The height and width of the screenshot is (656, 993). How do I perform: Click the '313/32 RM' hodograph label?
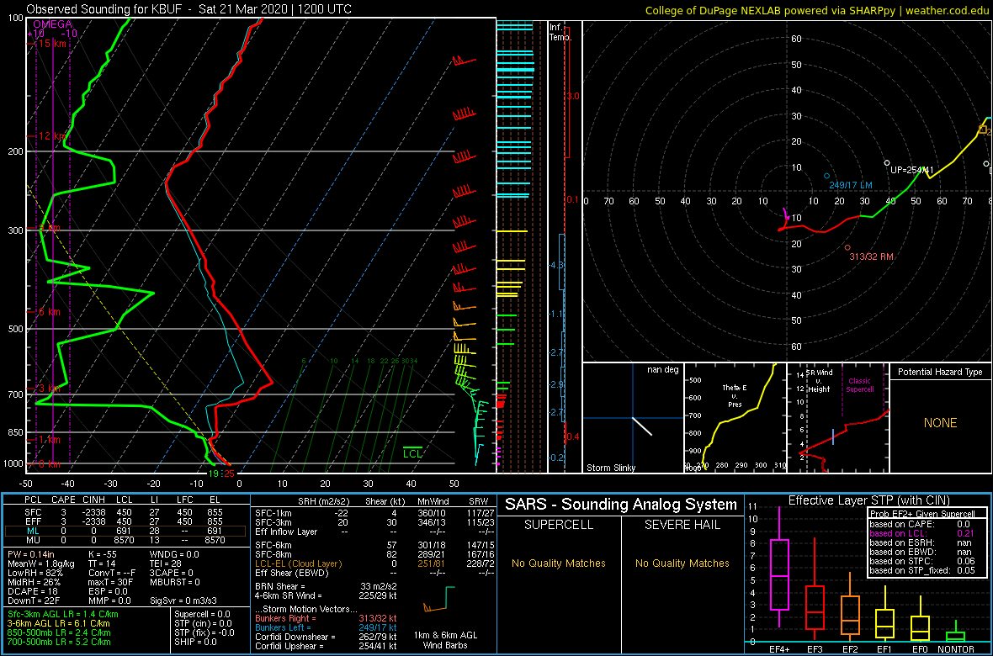pos(870,257)
